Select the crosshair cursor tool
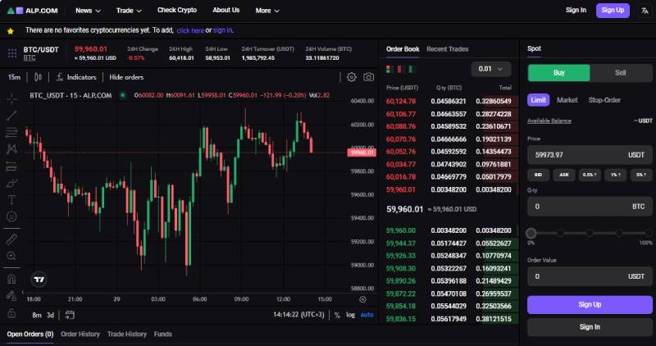Screen dimensions: 656x346 pos(11,98)
